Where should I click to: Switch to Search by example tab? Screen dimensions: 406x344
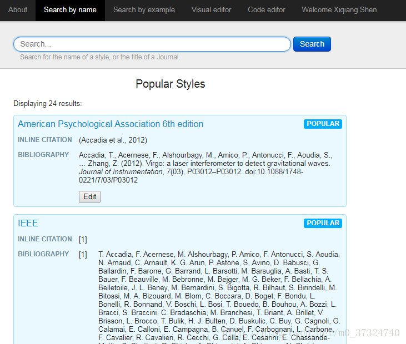144,10
